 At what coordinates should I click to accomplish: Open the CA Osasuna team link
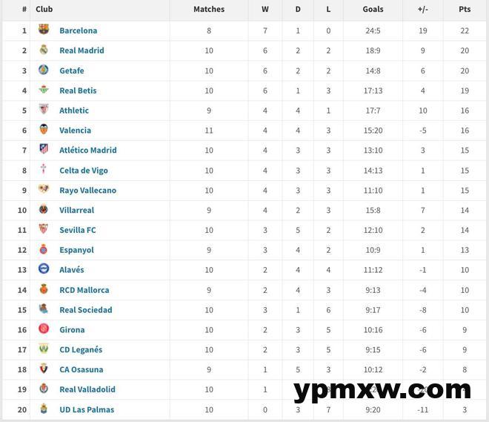(81, 370)
